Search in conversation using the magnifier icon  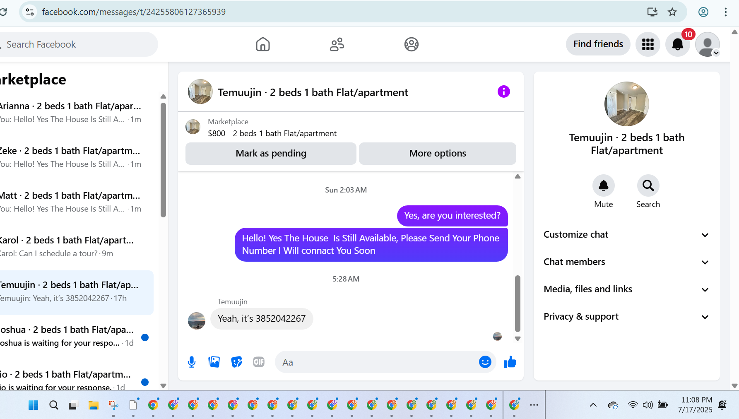coord(648,185)
